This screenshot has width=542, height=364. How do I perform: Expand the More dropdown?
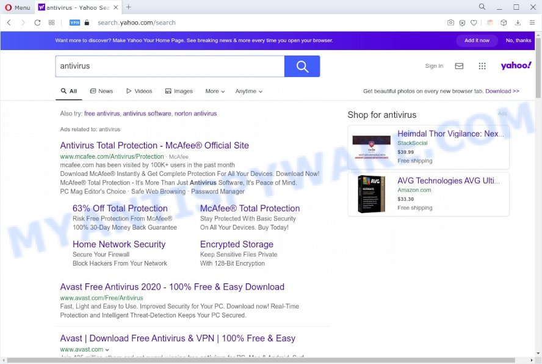[x=215, y=92]
